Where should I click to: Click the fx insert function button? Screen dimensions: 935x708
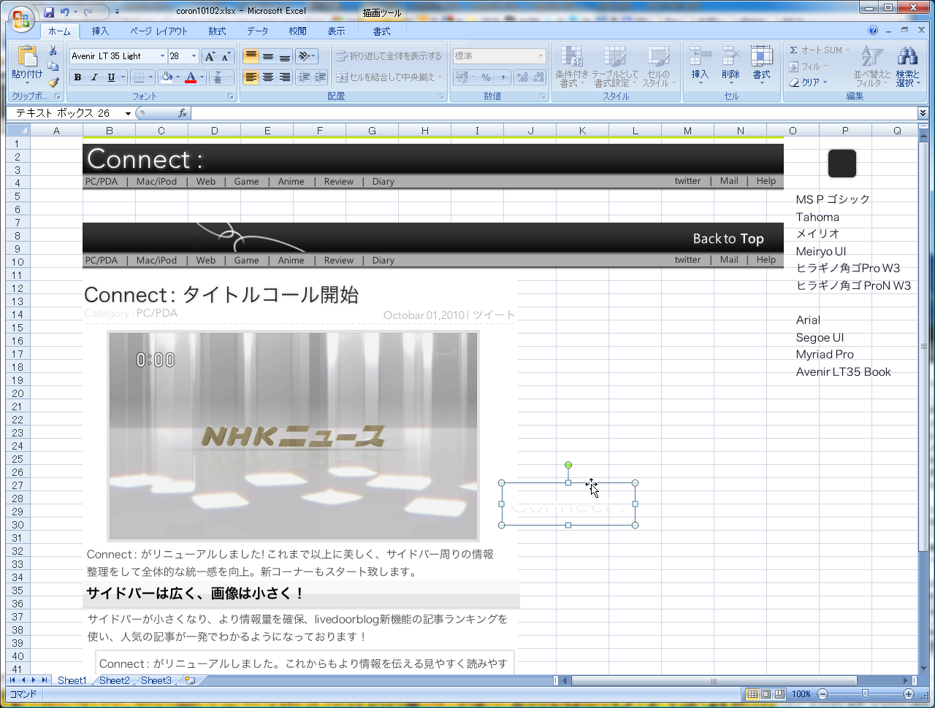coord(183,113)
